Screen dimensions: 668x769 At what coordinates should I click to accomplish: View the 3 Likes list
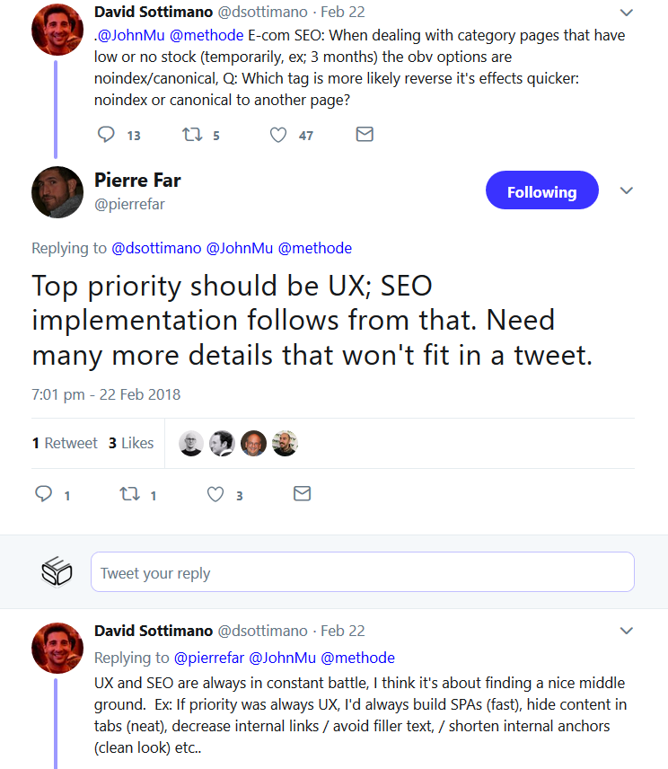[x=130, y=442]
